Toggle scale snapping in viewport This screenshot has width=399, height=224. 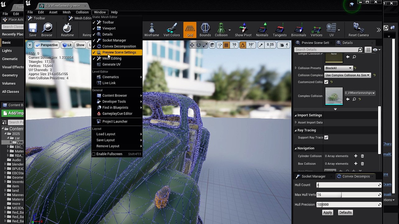pos(261,45)
